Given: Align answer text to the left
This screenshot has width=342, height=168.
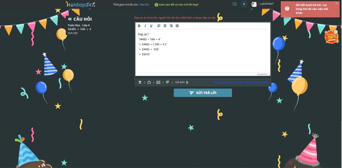Looking at the screenshot, I should click(159, 26).
